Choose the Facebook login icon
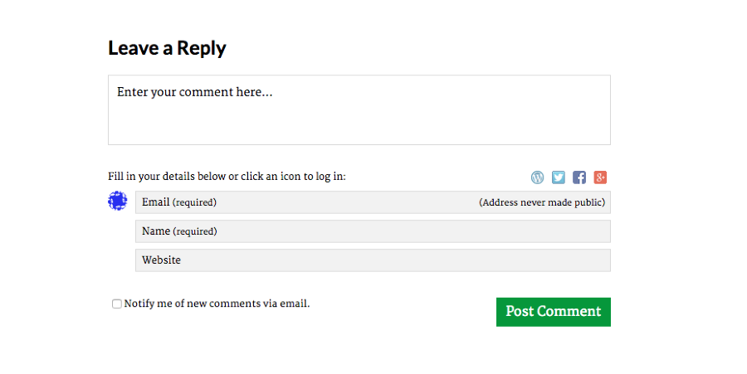Viewport: 747px width, 374px height. tap(579, 177)
